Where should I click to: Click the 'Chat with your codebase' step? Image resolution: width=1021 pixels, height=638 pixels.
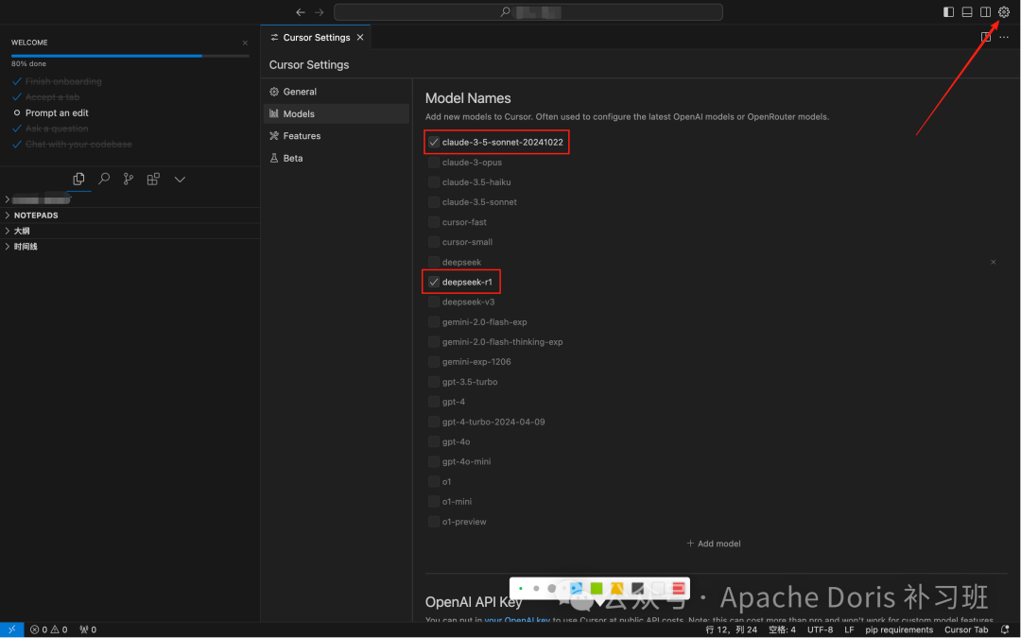click(x=78, y=144)
